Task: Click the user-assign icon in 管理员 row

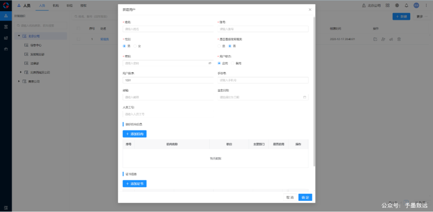Action: coord(383,39)
